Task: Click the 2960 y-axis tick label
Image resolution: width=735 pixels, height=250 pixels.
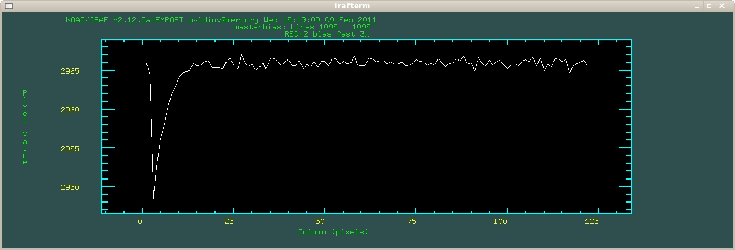Action: [71, 110]
